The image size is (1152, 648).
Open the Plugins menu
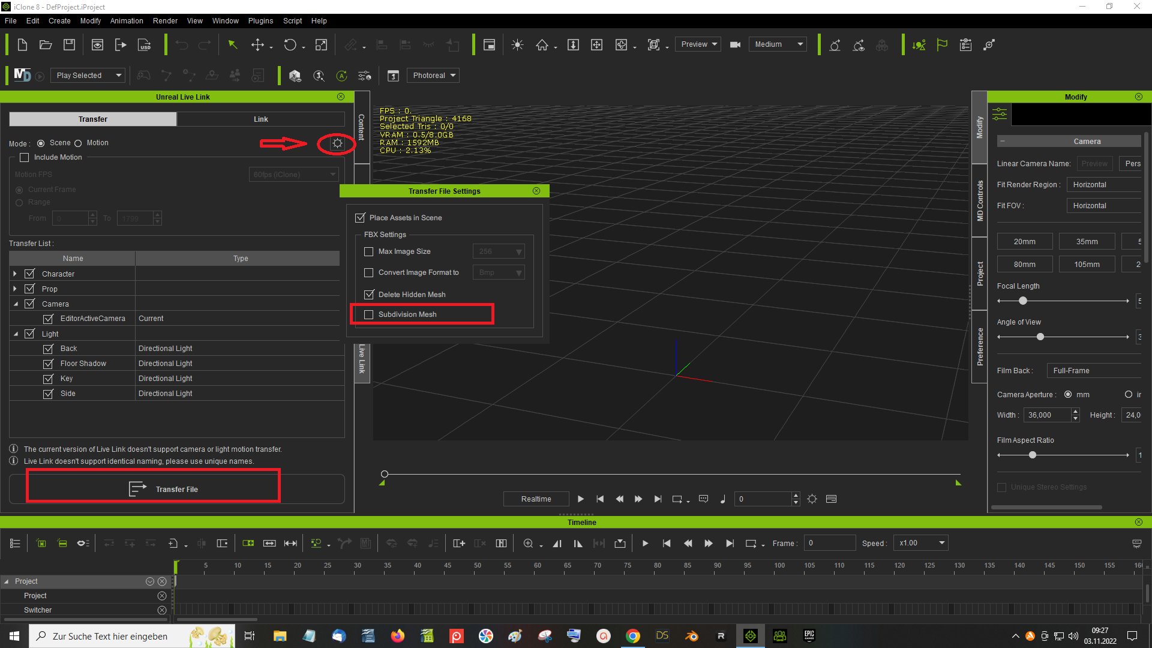pyautogui.click(x=260, y=21)
